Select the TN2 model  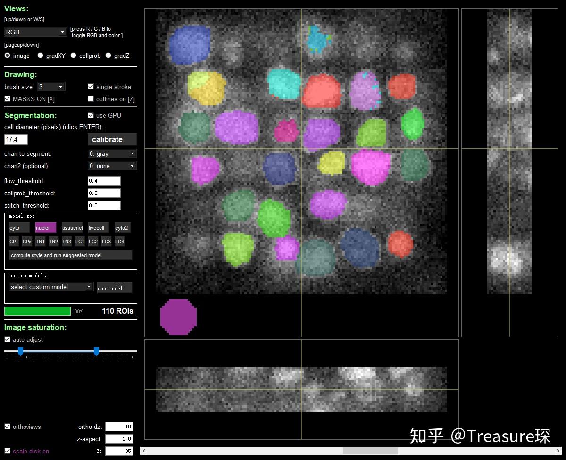click(x=53, y=241)
